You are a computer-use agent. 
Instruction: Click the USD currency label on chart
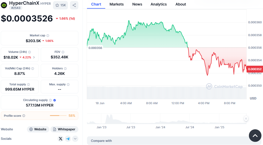253,98
